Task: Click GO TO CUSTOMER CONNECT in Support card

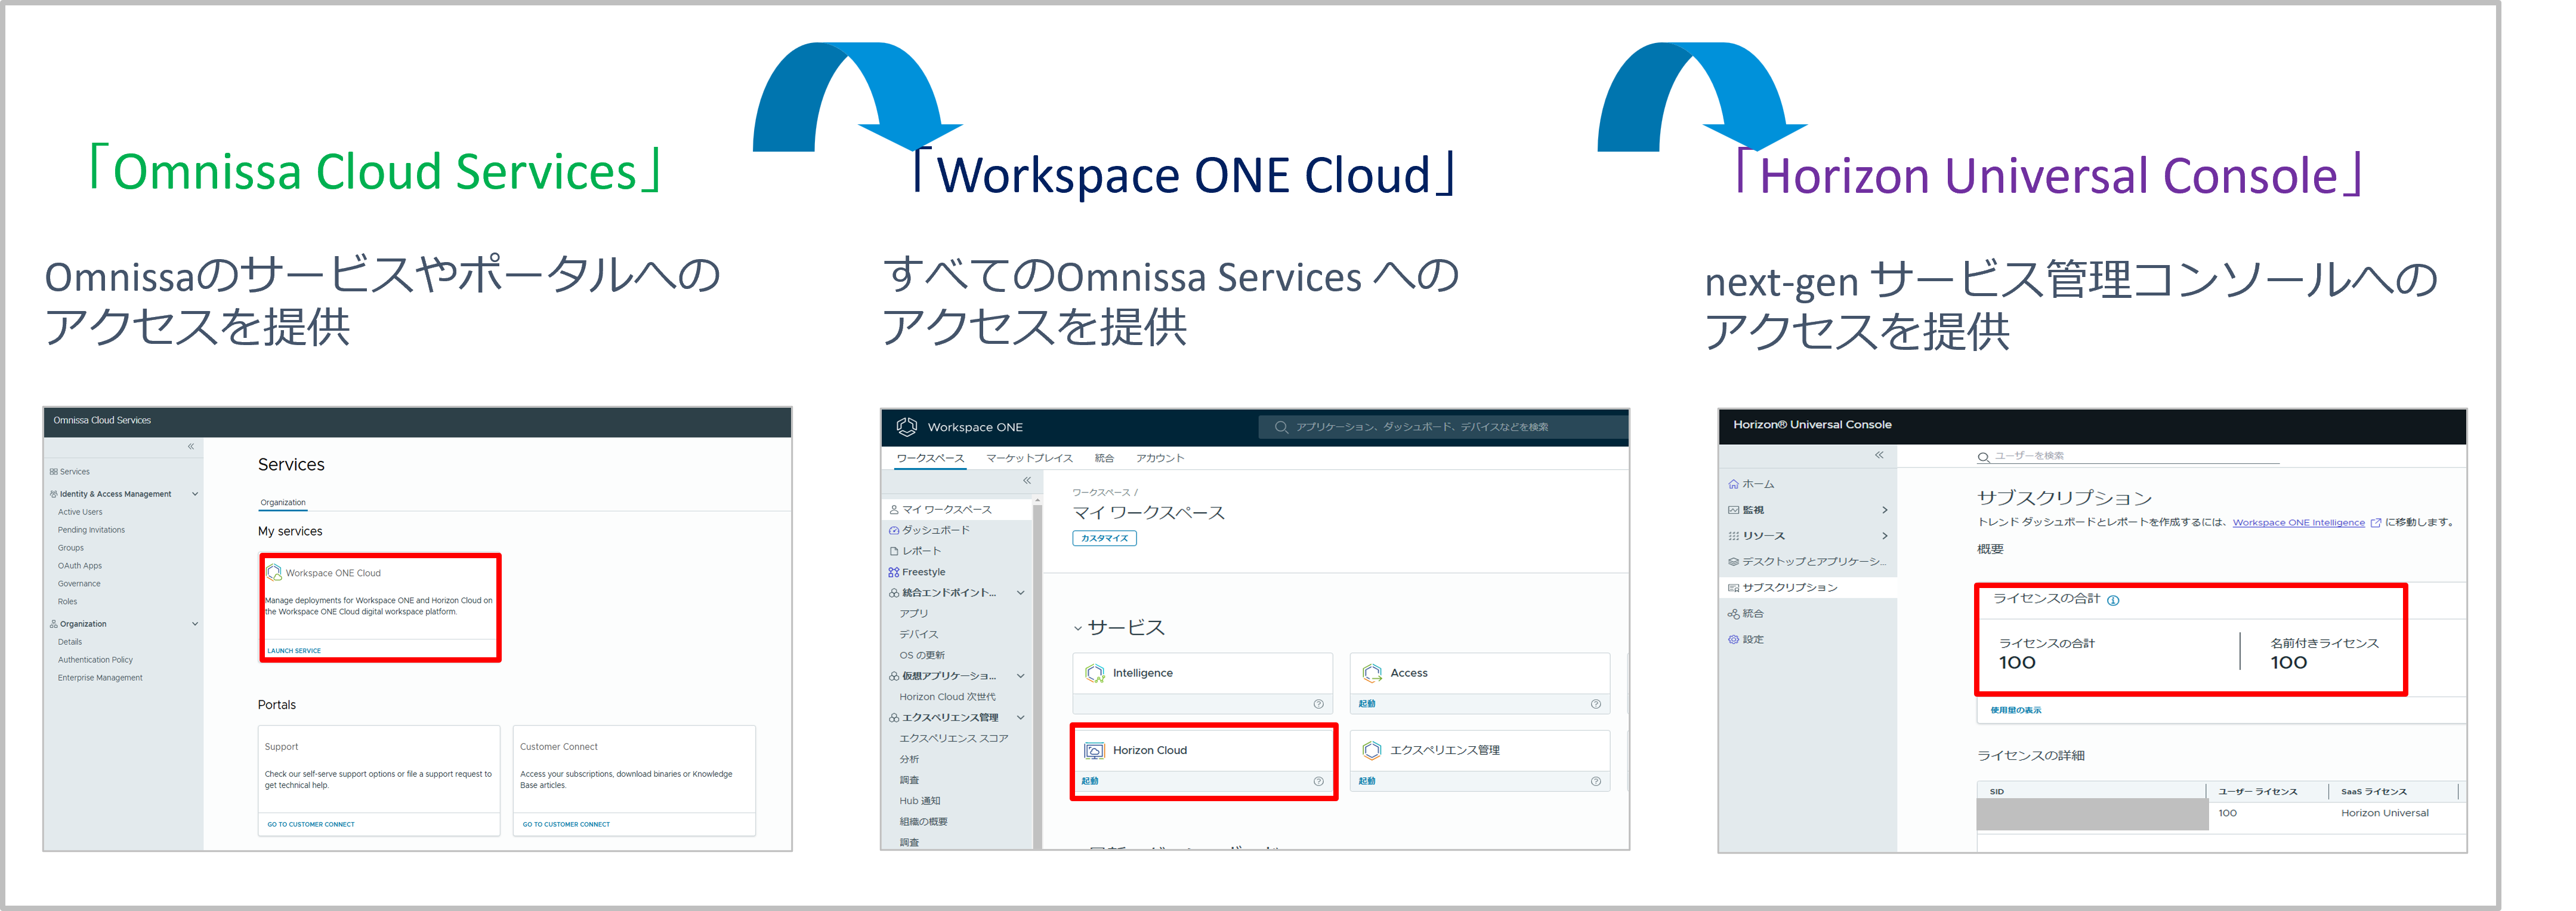Action: (x=311, y=824)
